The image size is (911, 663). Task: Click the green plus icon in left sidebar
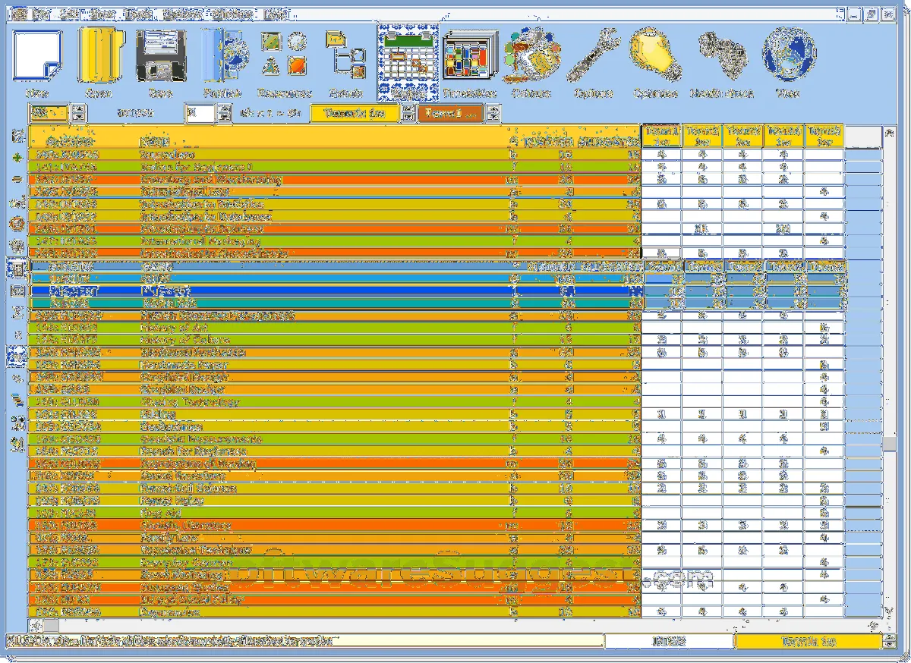(17, 159)
